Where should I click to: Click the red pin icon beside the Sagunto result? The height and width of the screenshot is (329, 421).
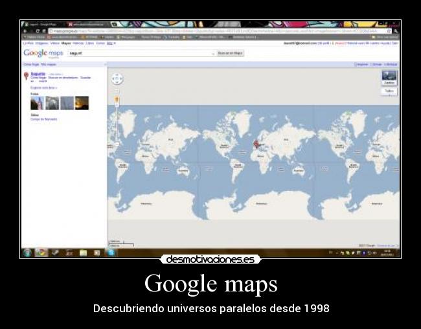coord(26,76)
